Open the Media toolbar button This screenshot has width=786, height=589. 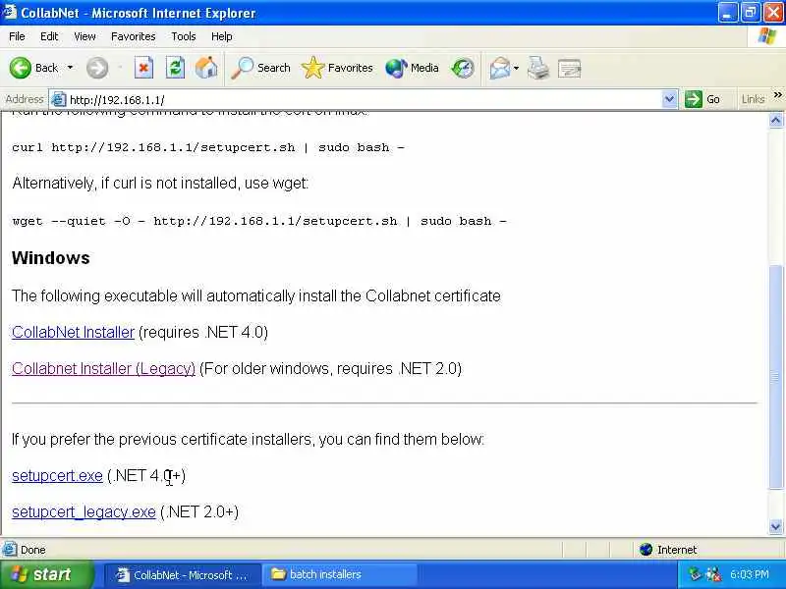pos(412,68)
